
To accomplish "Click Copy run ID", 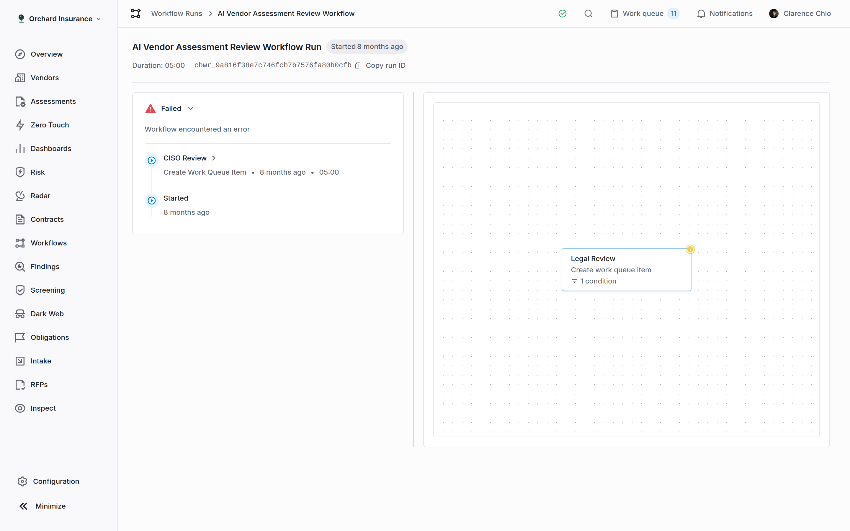I will point(385,66).
